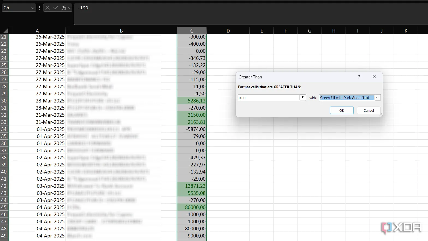Screen dimensions: 428x241
Task: Click cell with value -5874,00
Action: [192, 129]
